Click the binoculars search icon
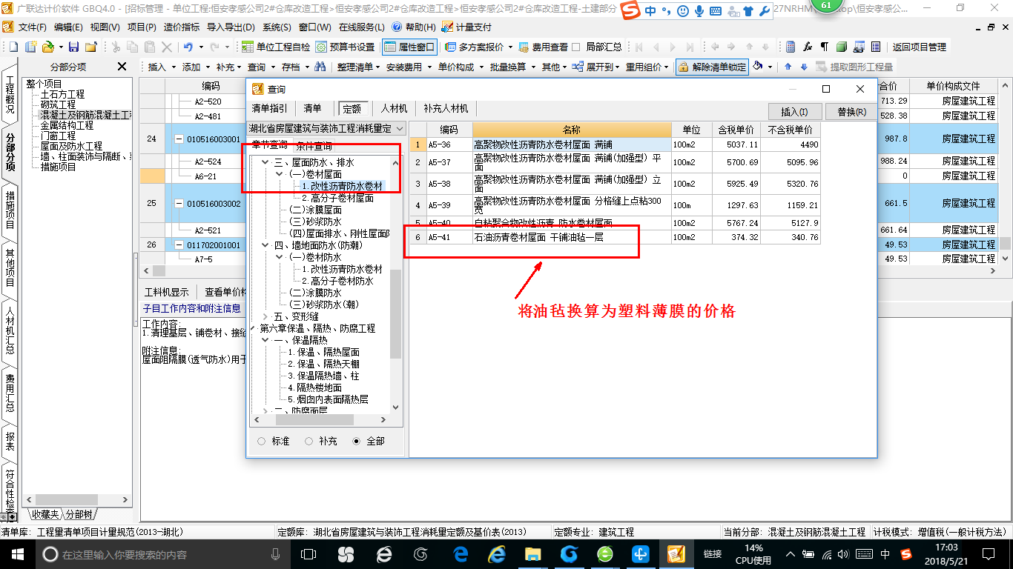 click(320, 67)
